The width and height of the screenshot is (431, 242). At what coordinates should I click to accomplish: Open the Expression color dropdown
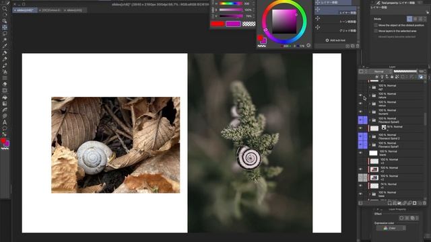[391, 229]
